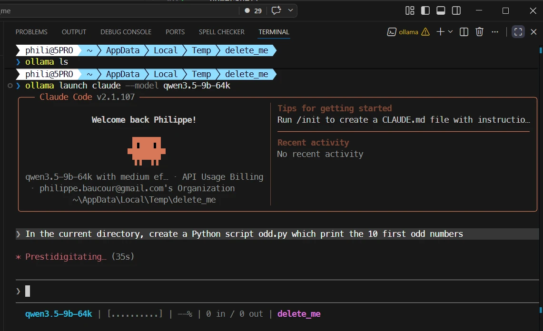543x331 pixels.
Task: Click the ollama terminal shell icon
Action: point(392,32)
